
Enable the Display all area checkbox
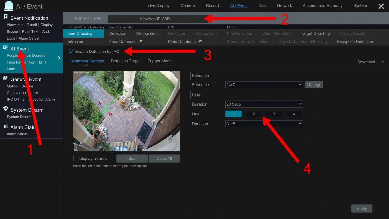76,158
